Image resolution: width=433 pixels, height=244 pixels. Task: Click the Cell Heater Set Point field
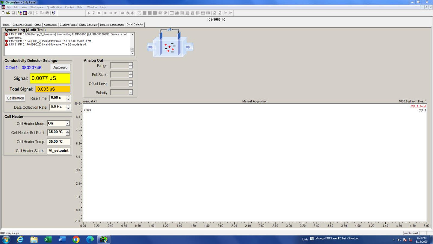(56, 132)
